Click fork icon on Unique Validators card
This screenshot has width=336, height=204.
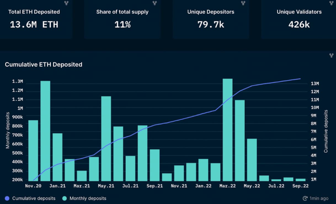(331, 3)
